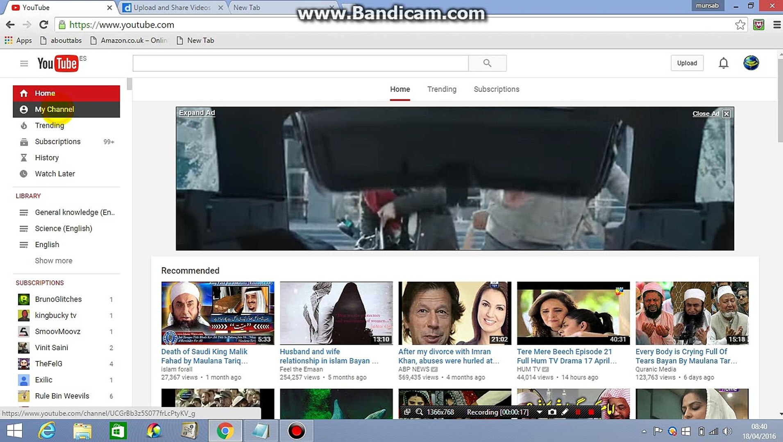Click the YouTube search input field
This screenshot has height=442, width=783.
[x=301, y=63]
